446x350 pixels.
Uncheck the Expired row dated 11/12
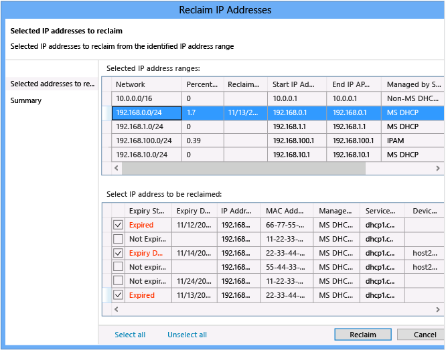click(118, 225)
